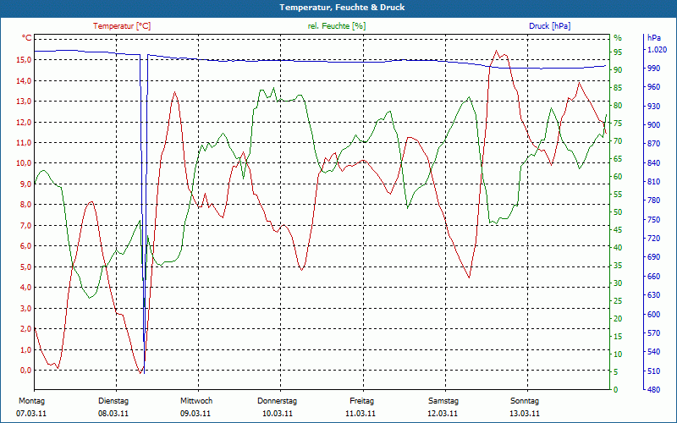Screen dimensions: 677x423
Task: Click blue '690' on the pressure axis
Action: pos(654,257)
